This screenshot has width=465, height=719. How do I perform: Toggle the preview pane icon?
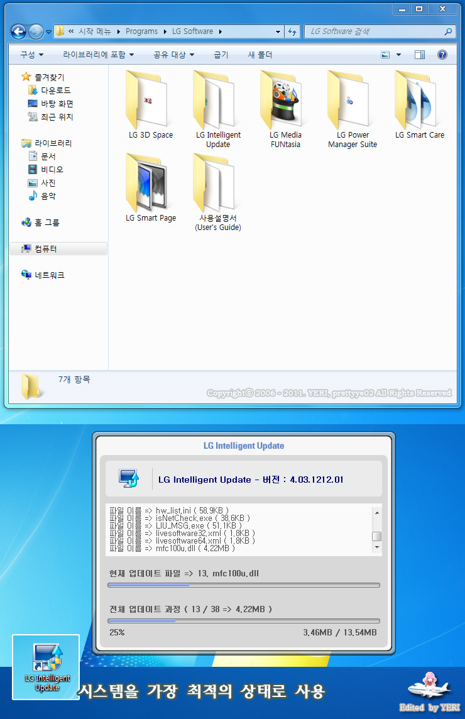tap(419, 55)
